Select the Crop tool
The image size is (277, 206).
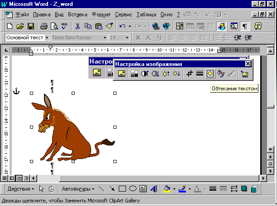pos(190,74)
